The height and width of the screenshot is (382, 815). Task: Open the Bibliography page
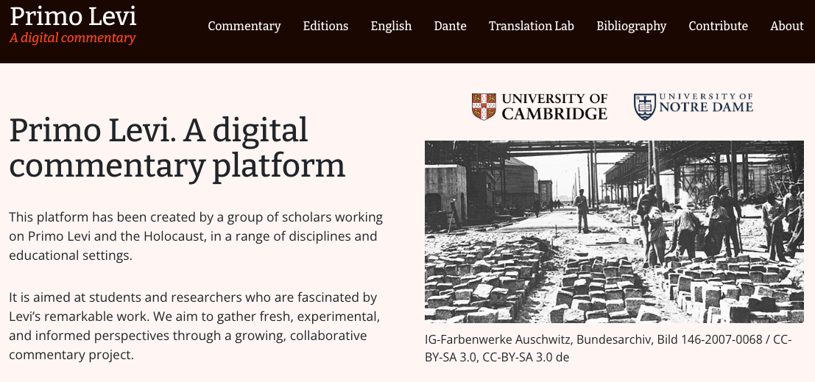[631, 26]
